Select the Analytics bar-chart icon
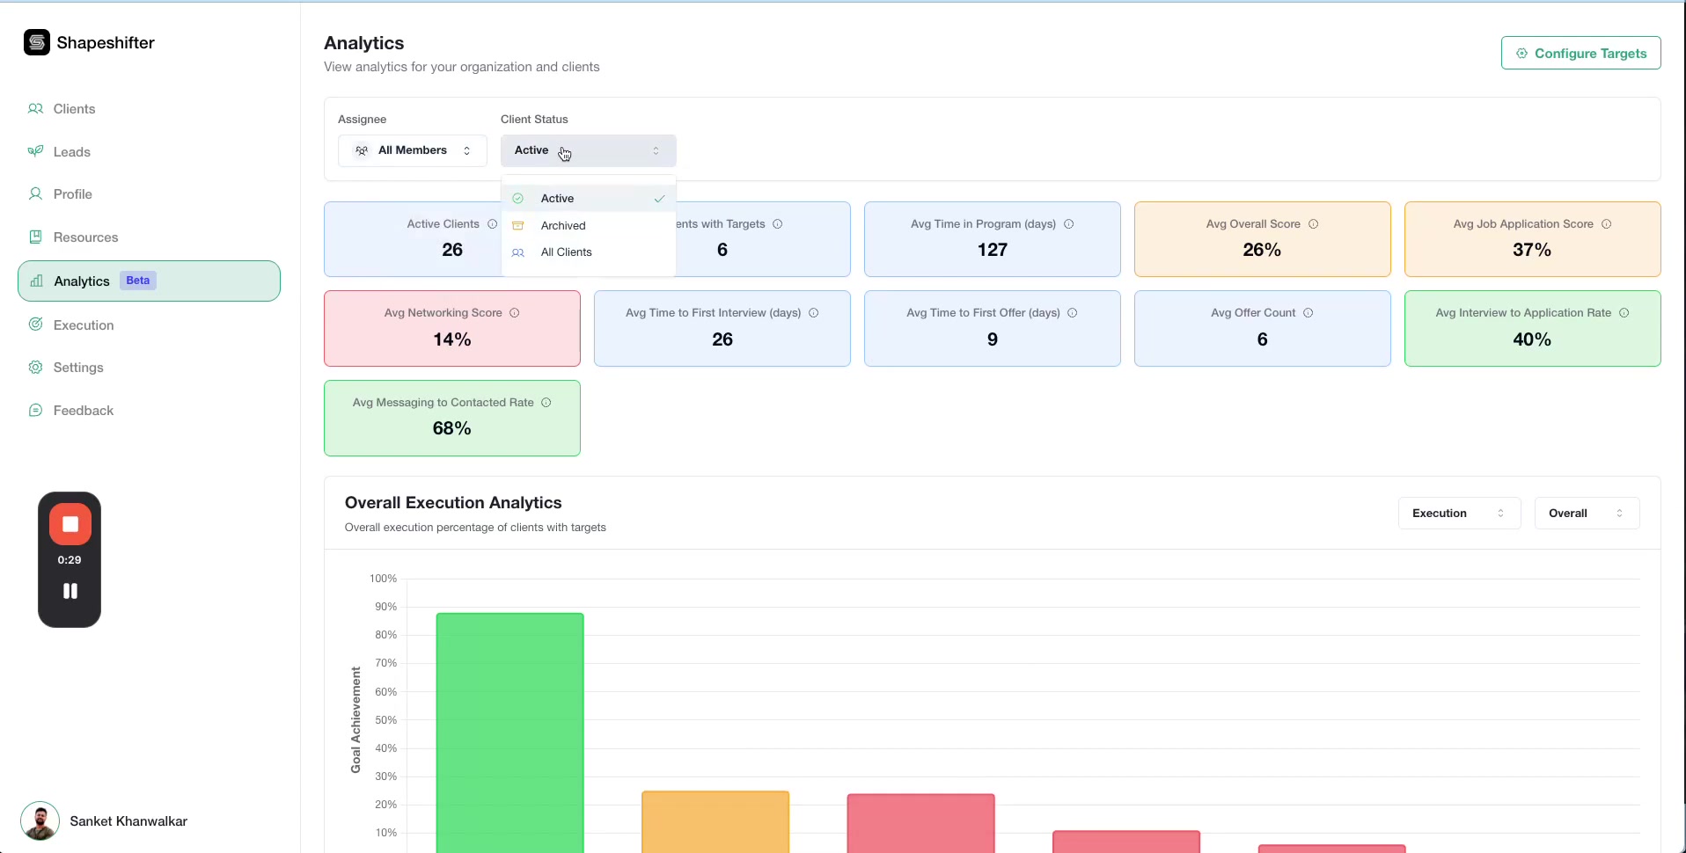 coord(35,281)
